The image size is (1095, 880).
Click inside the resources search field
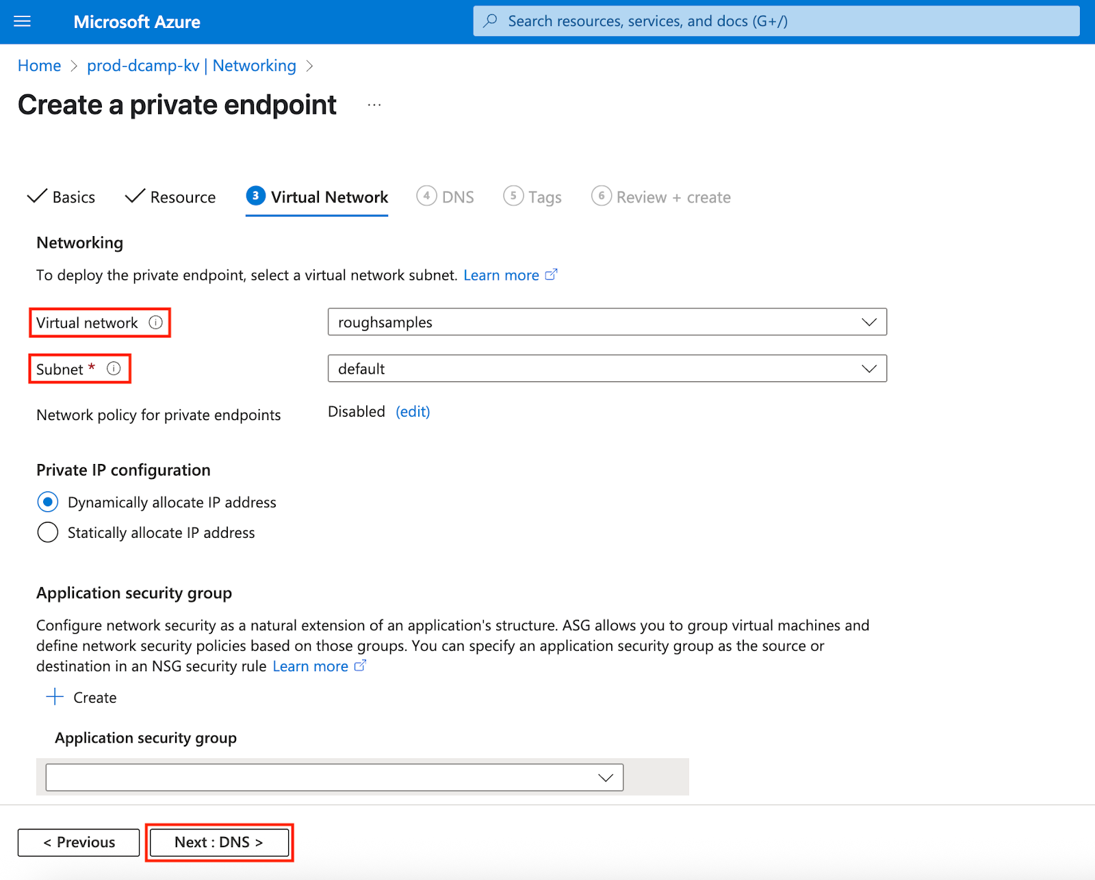point(684,21)
